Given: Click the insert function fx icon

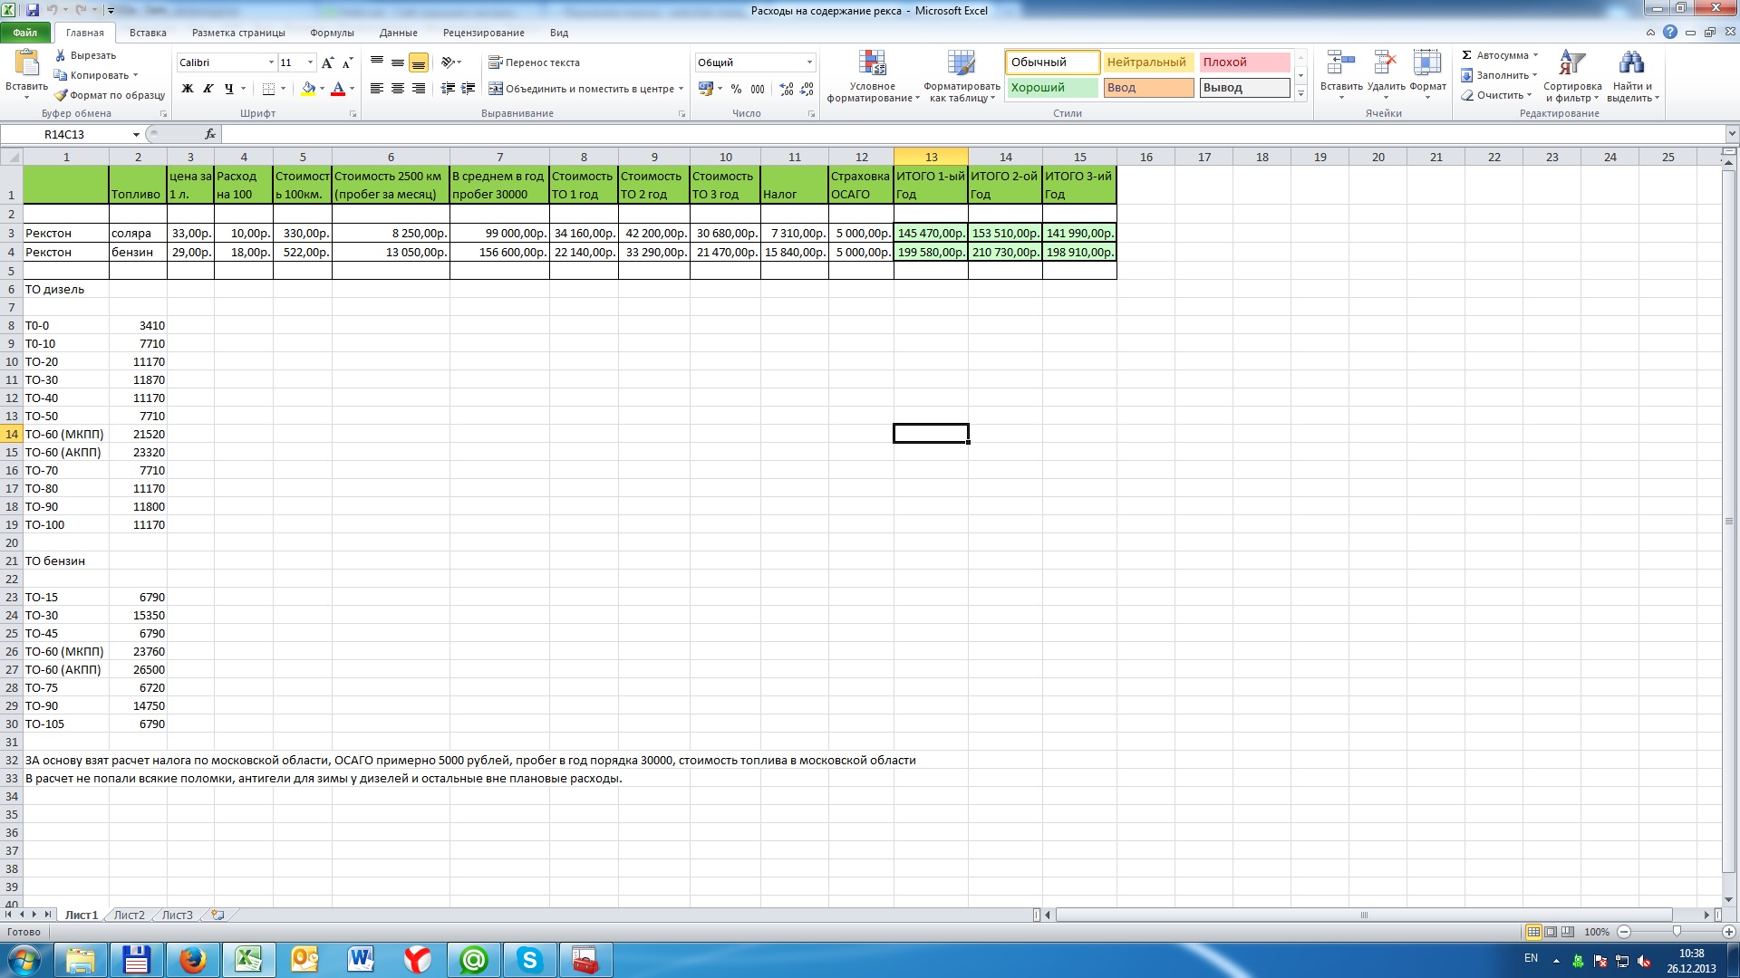Looking at the screenshot, I should (210, 134).
